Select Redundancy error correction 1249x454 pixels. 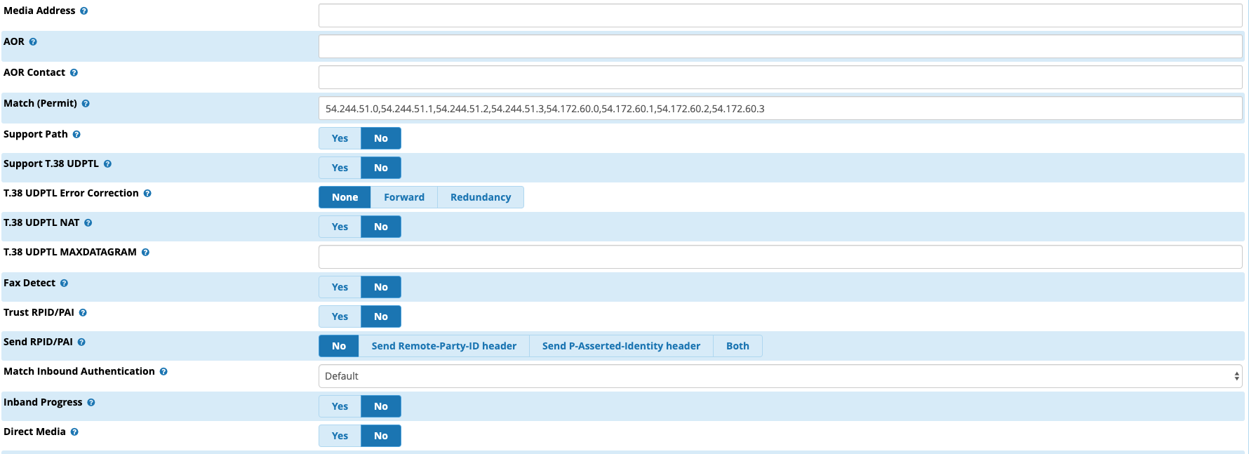click(x=481, y=197)
